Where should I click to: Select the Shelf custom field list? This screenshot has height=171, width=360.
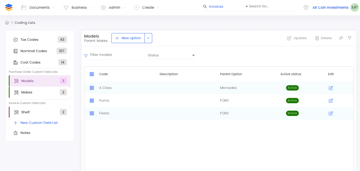[40, 112]
